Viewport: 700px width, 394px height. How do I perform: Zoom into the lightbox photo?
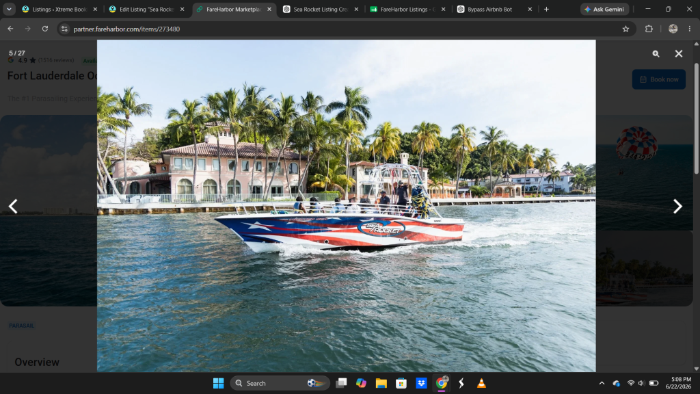656,53
